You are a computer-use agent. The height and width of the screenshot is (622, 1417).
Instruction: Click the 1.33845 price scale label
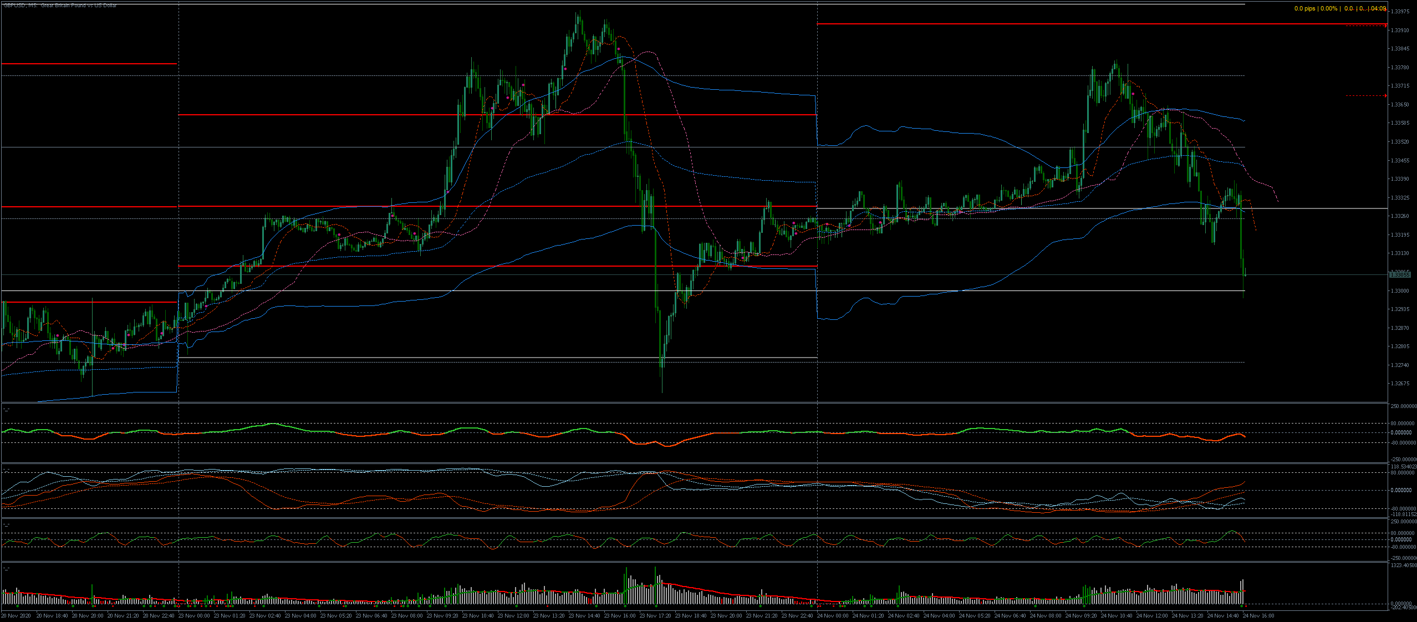tap(1400, 49)
